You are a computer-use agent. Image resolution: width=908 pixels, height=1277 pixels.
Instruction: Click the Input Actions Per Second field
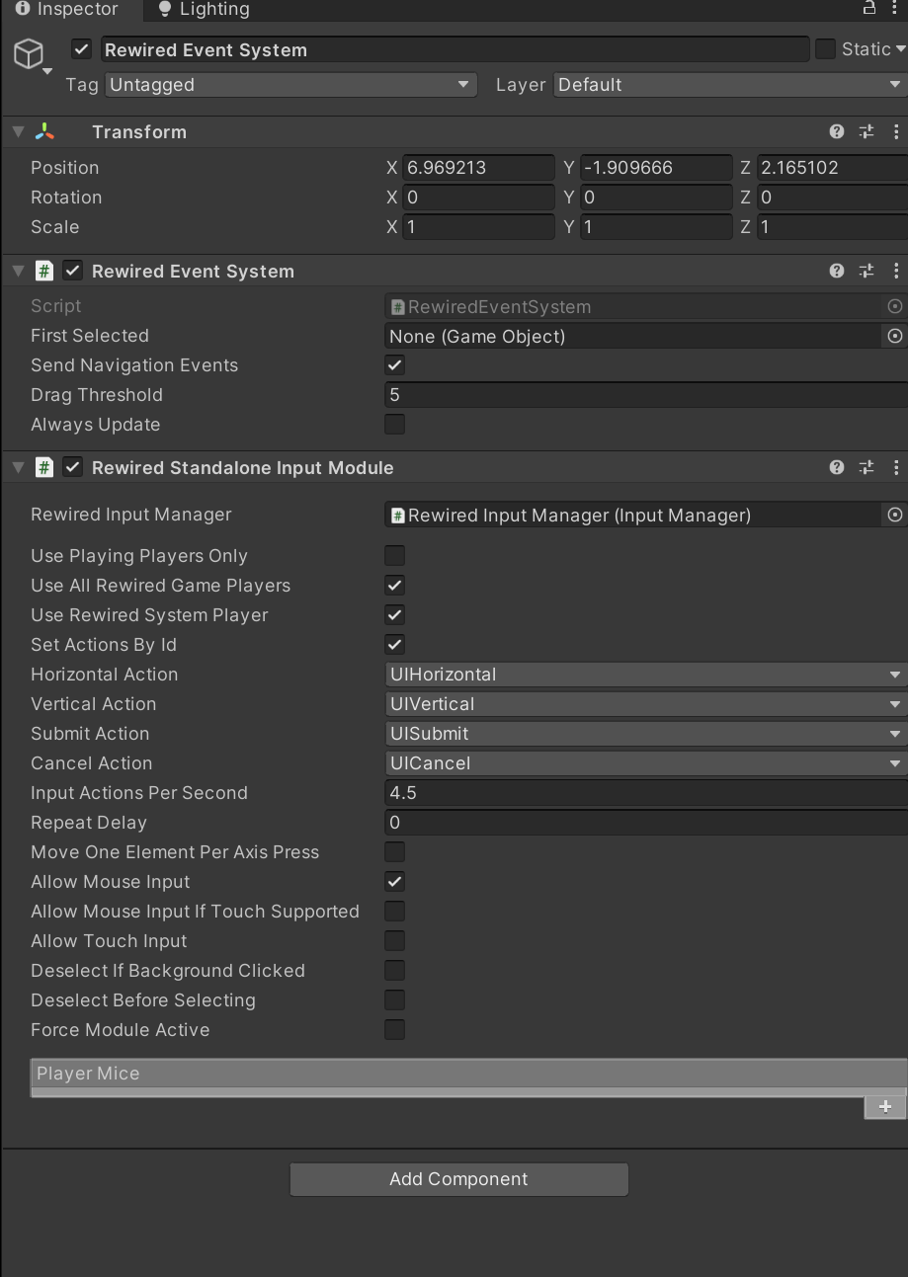click(646, 793)
